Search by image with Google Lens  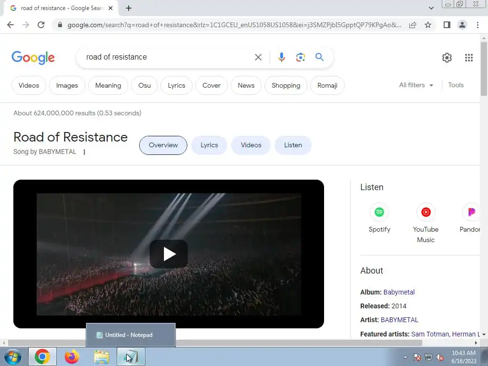[300, 57]
